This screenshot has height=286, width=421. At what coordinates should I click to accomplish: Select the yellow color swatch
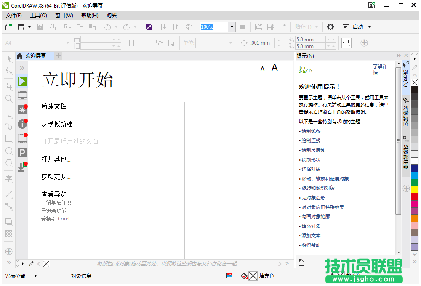click(x=415, y=190)
